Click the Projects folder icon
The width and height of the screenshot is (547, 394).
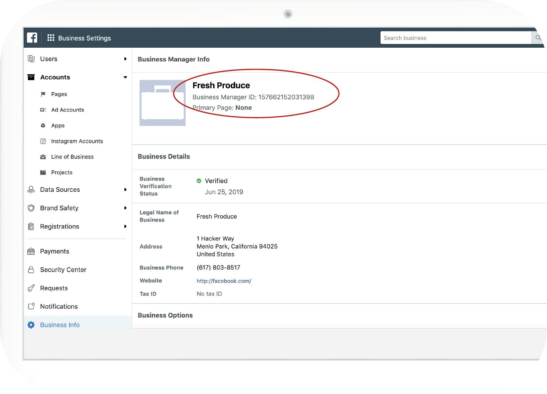(x=43, y=172)
